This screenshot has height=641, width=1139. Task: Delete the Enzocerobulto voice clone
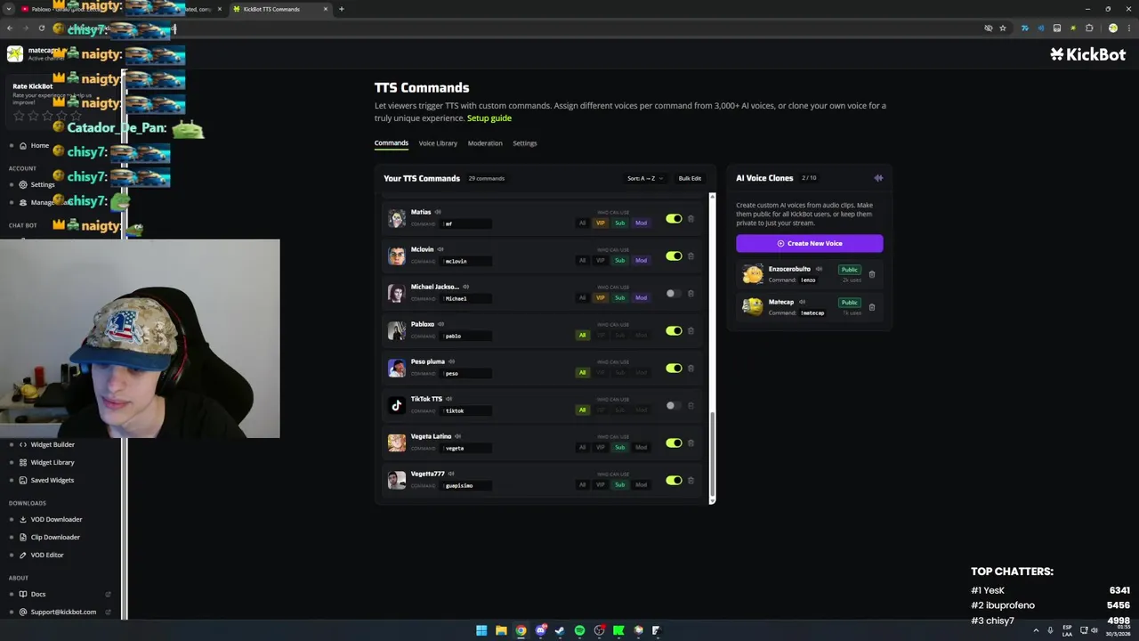point(871,274)
